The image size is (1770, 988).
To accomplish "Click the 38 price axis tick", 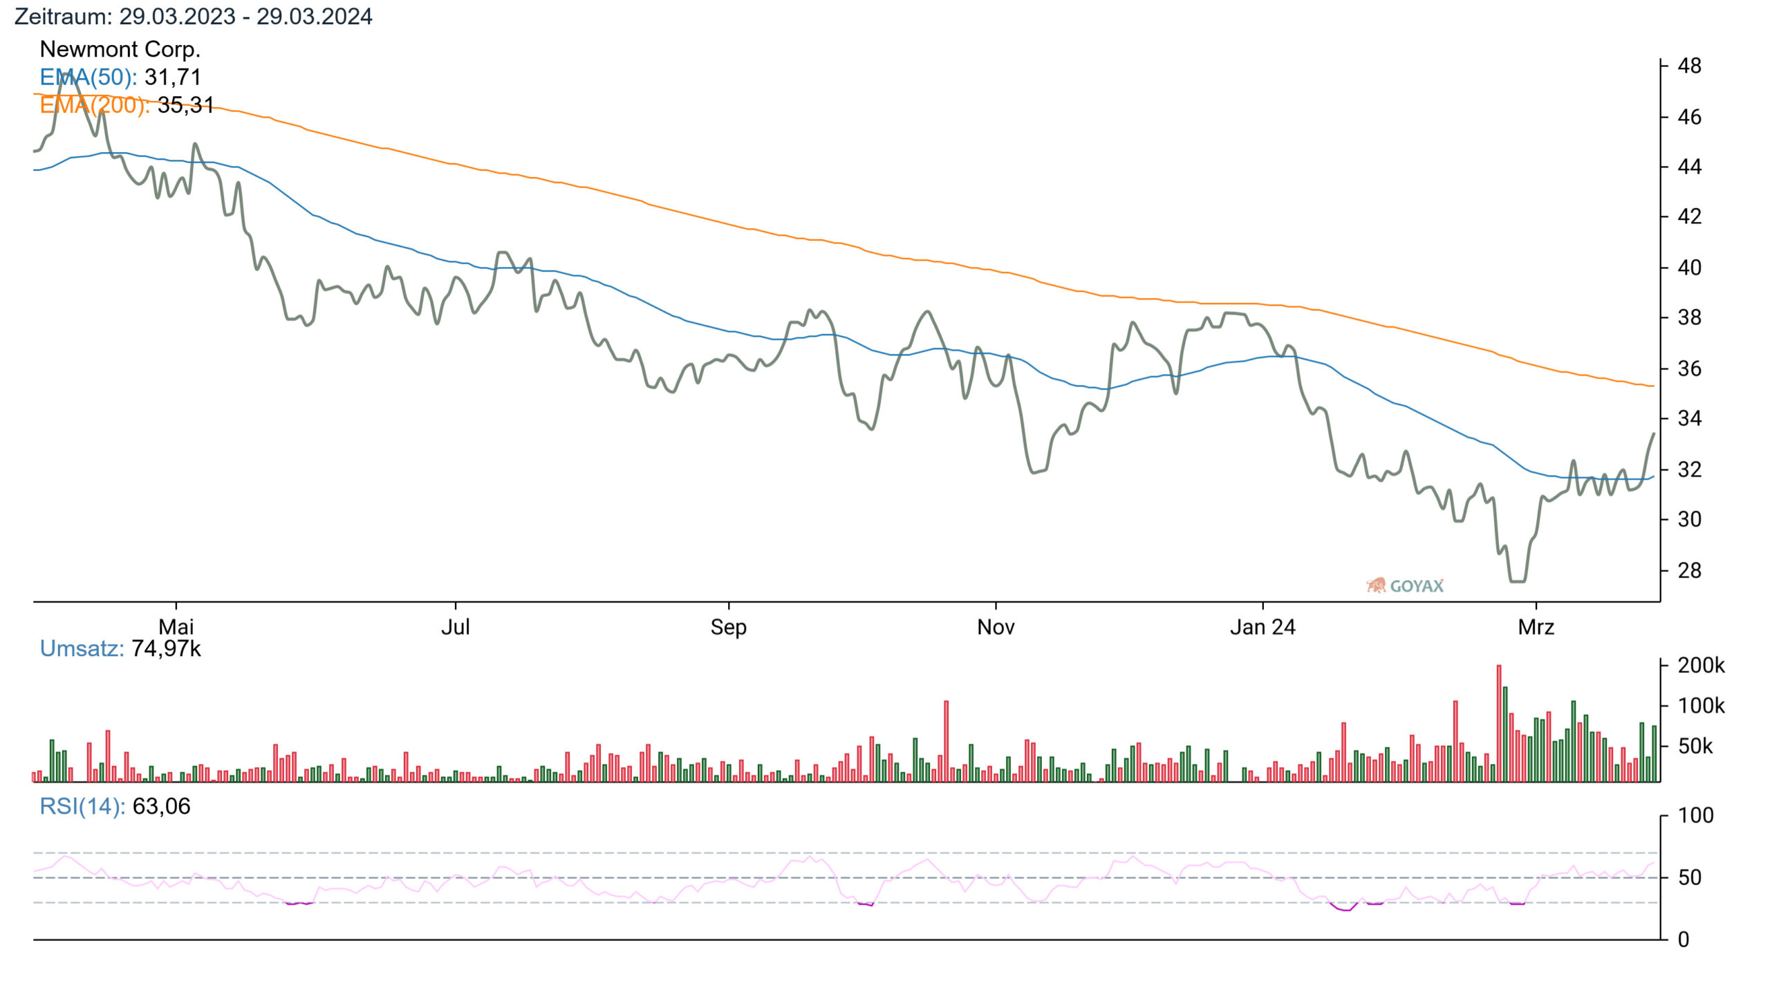I will pos(1690,317).
